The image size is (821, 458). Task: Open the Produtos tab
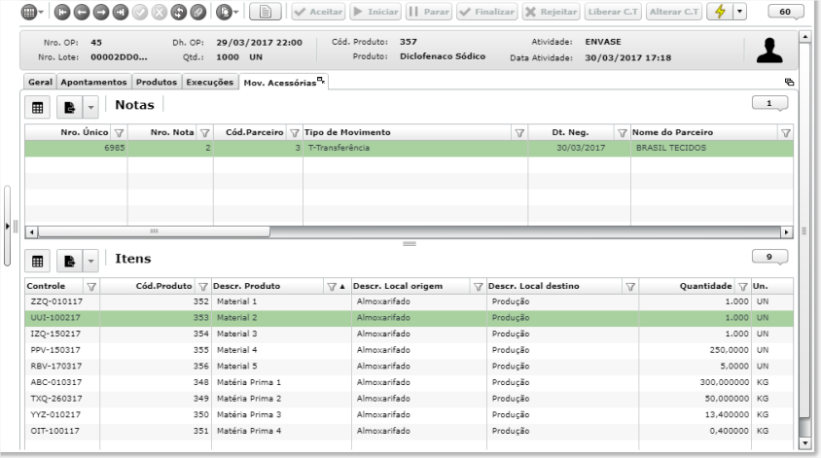pos(157,82)
